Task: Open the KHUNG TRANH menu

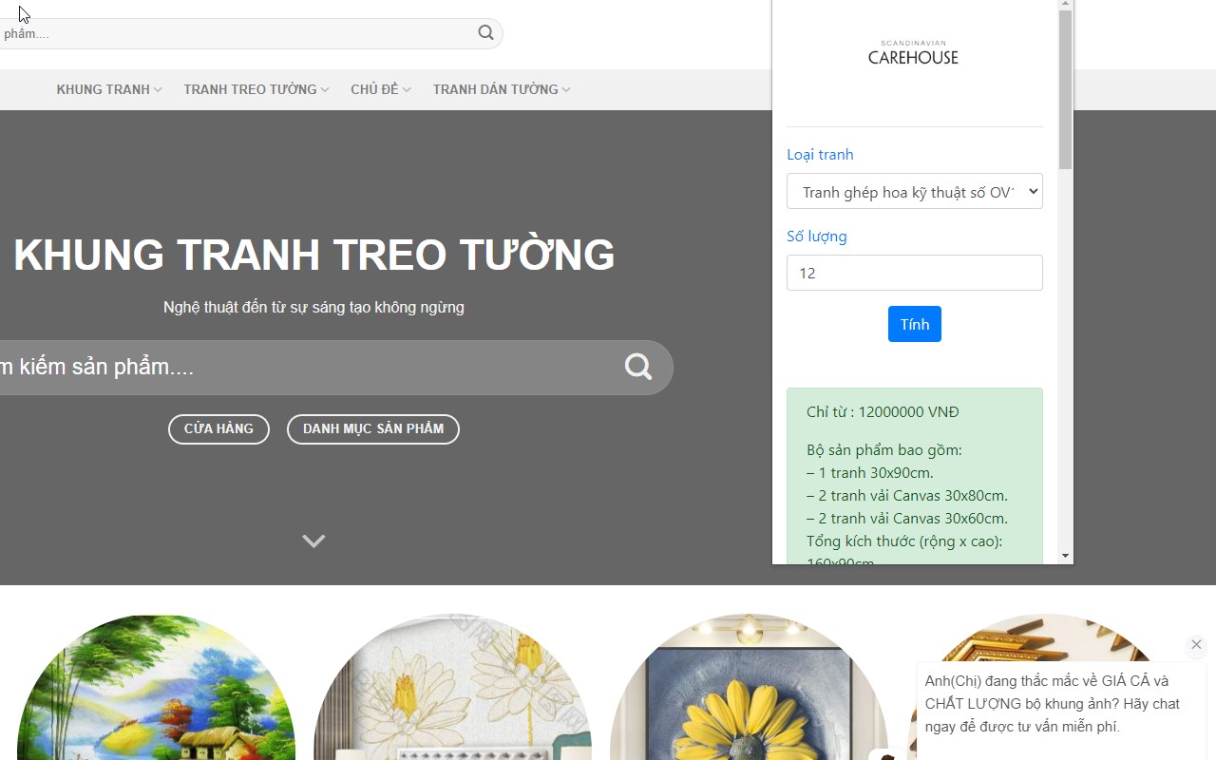Action: 109,89
